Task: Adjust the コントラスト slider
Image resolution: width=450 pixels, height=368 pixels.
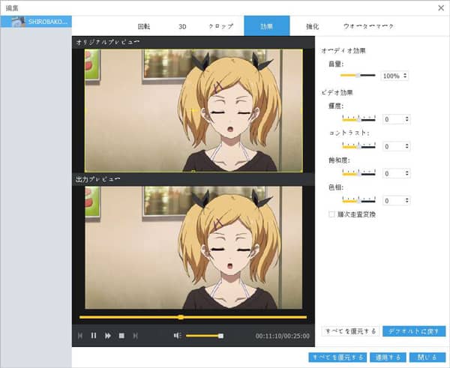Action: click(x=358, y=146)
